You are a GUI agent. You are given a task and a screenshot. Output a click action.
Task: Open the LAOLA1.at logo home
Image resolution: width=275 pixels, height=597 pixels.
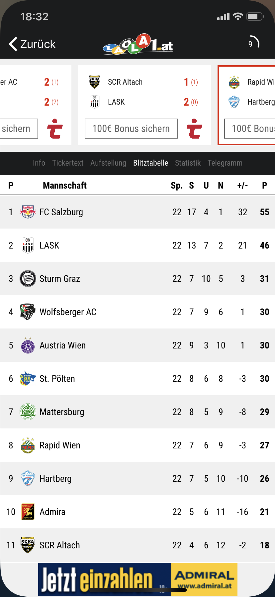(138, 44)
